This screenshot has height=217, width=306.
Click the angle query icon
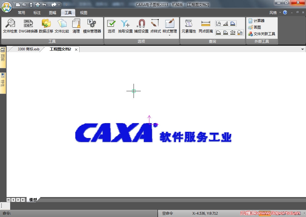[226, 24]
